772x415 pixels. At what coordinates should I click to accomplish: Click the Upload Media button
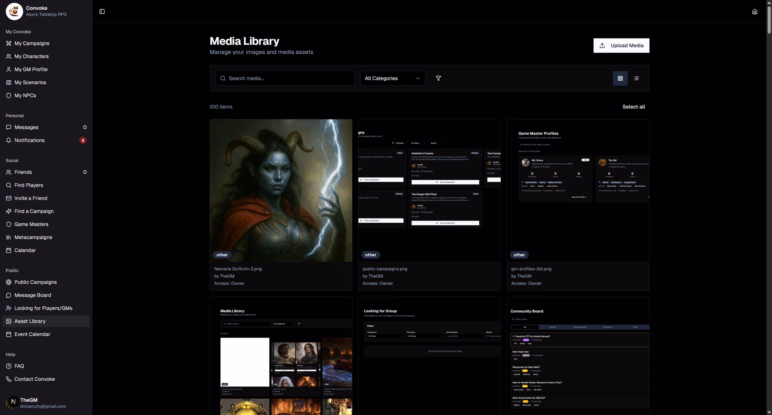[621, 46]
